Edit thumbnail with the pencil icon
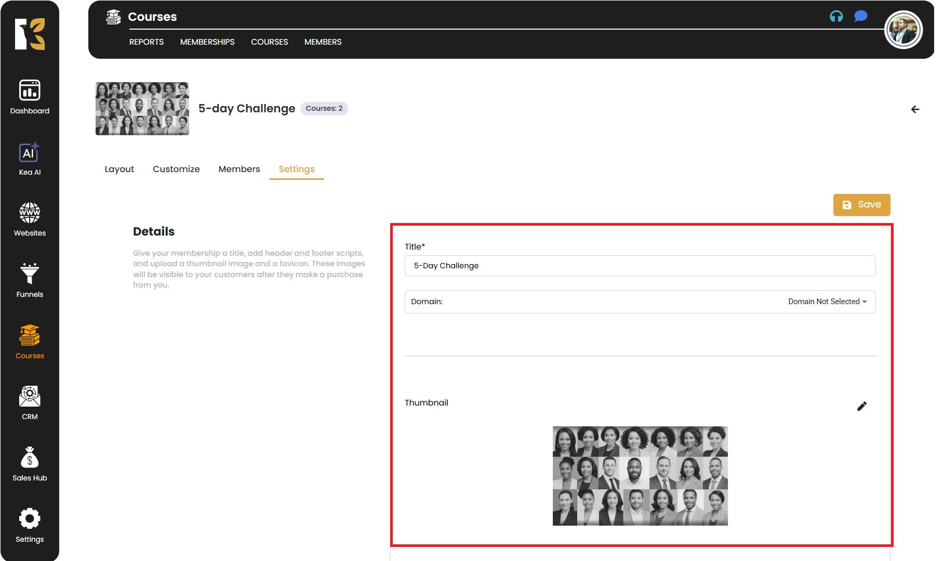Screen dimensions: 944x561 click(x=861, y=406)
